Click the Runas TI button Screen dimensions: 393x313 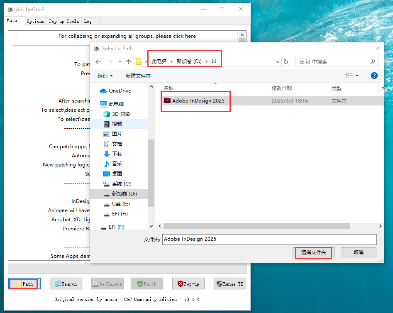230,284
